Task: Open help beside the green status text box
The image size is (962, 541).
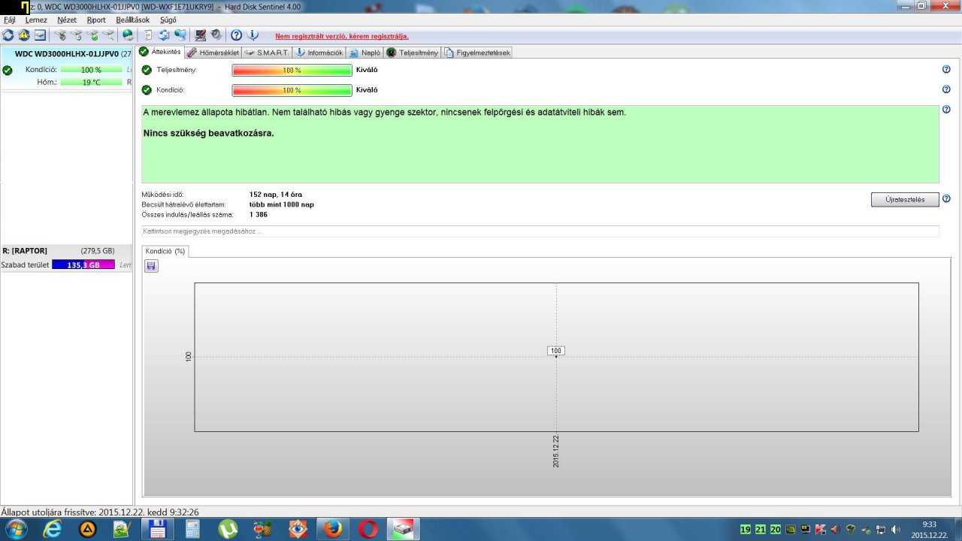Action: point(946,110)
